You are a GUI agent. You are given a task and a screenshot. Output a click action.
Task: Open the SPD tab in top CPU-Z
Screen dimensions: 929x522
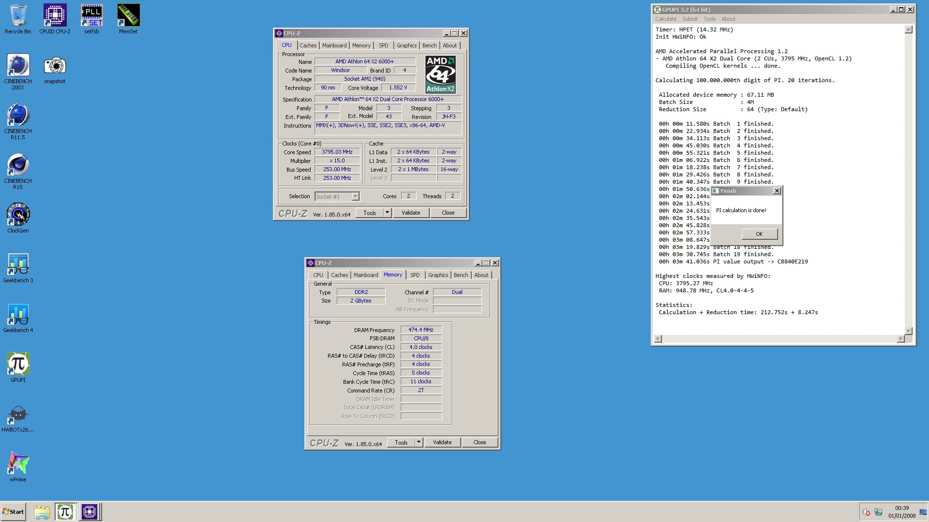384,45
